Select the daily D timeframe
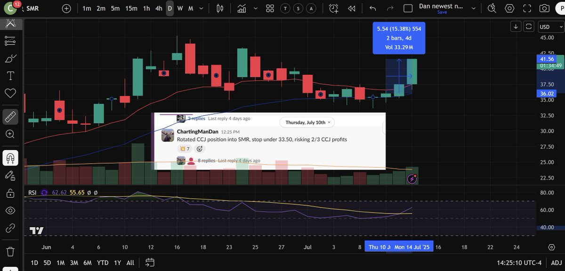Screen dimensions: 565x271 (170, 8)
